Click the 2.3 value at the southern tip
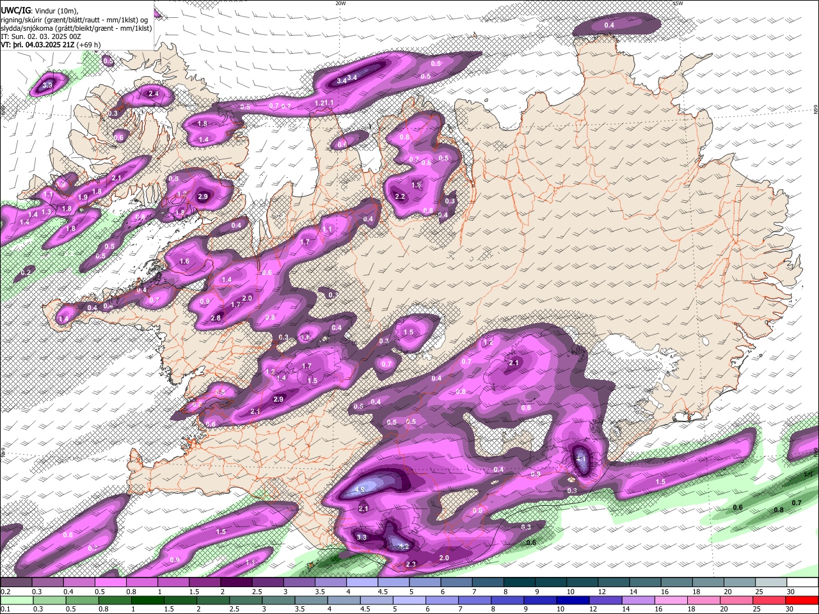The image size is (819, 614). pyautogui.click(x=411, y=564)
